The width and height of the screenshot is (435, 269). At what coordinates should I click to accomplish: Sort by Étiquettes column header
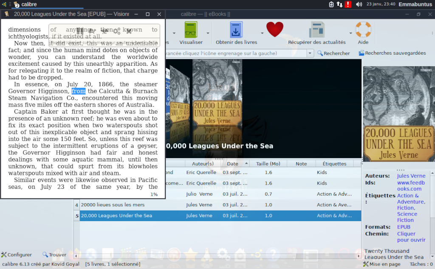click(334, 164)
